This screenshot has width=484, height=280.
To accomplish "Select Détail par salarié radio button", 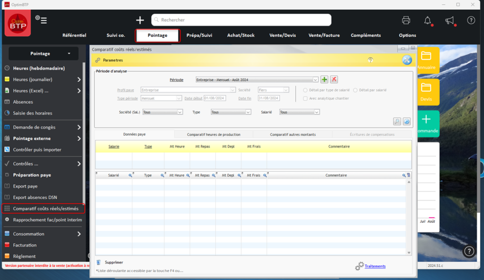I will point(355,90).
